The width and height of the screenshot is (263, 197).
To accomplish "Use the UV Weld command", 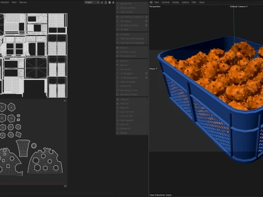I will [x=132, y=30].
